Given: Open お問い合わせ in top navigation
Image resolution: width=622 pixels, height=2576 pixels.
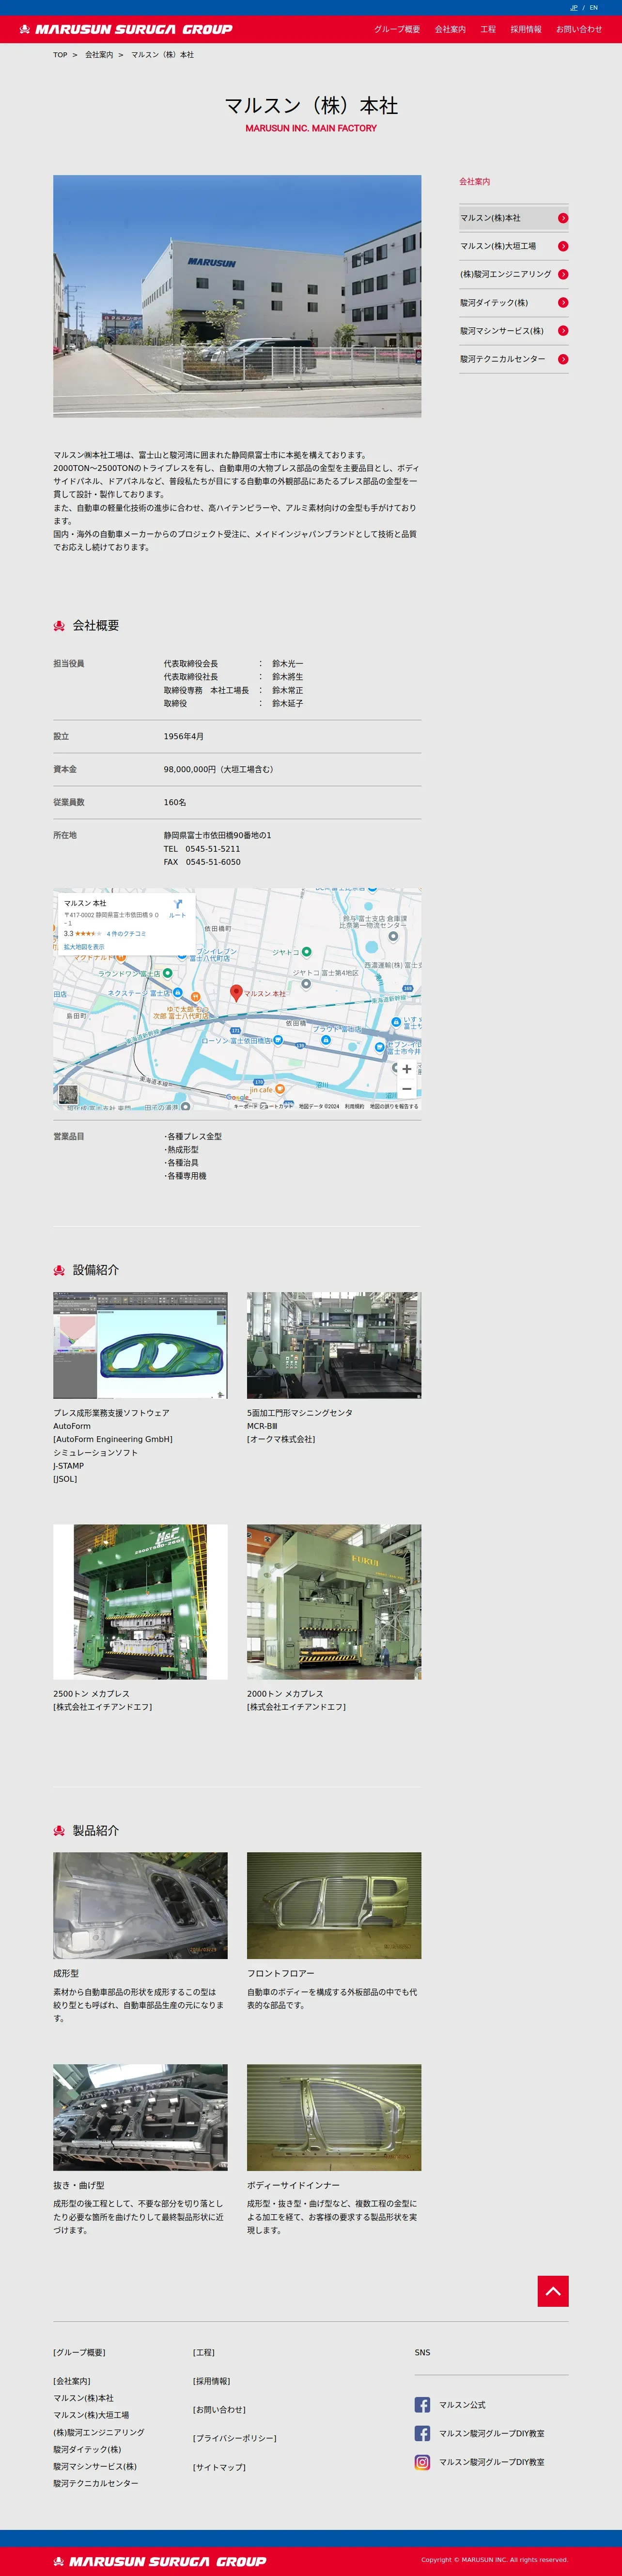Looking at the screenshot, I should tap(579, 29).
